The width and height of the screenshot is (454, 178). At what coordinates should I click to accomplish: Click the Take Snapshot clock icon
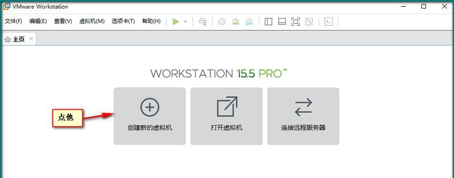pos(222,22)
